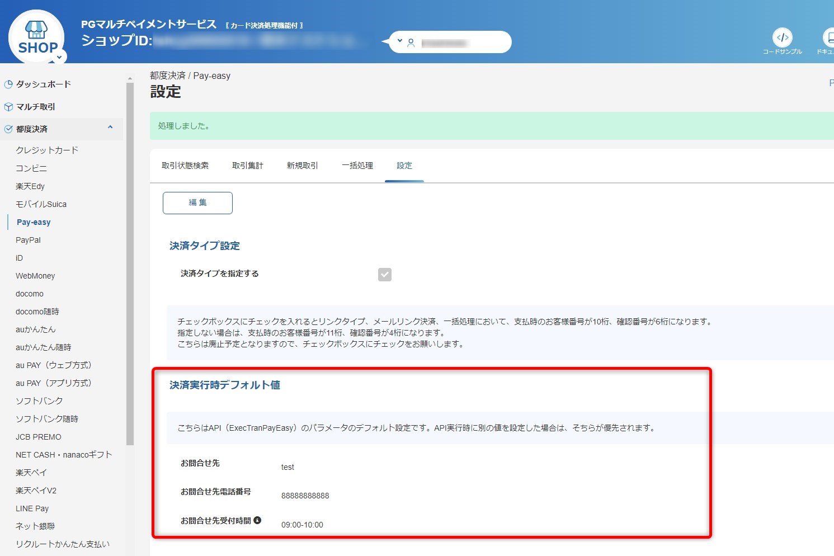Click the box icon beside マルチ取引
834x556 pixels.
(x=8, y=106)
